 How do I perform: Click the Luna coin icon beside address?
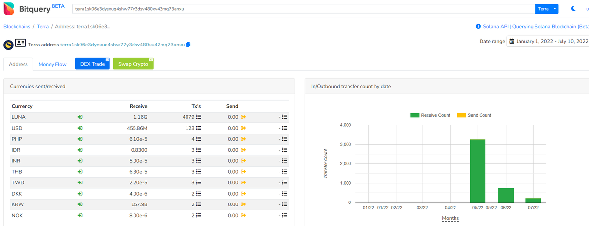(8, 45)
